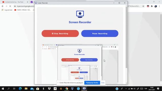Minimize the Screen Recorder window
Viewport: 162px width, 91px height.
(114, 3)
